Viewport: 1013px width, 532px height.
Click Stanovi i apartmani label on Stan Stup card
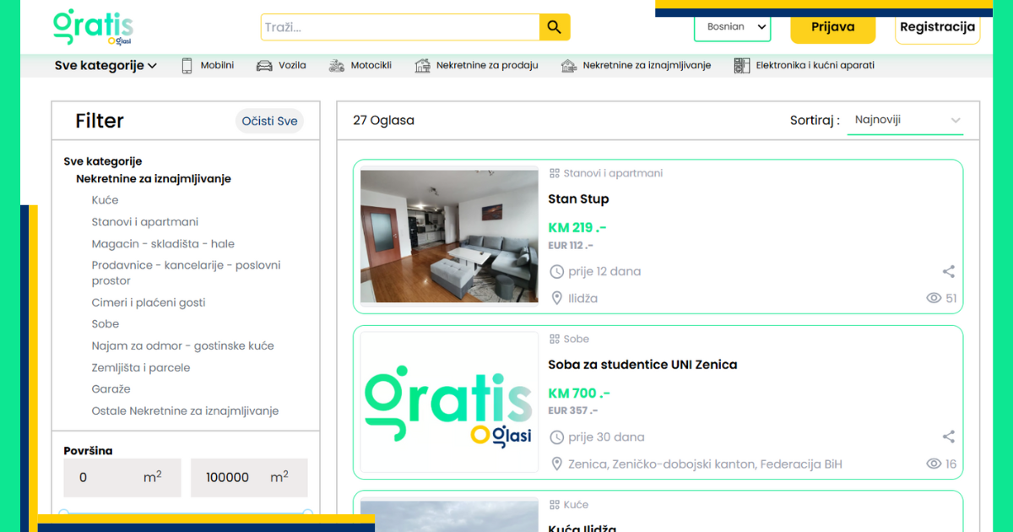[613, 173]
